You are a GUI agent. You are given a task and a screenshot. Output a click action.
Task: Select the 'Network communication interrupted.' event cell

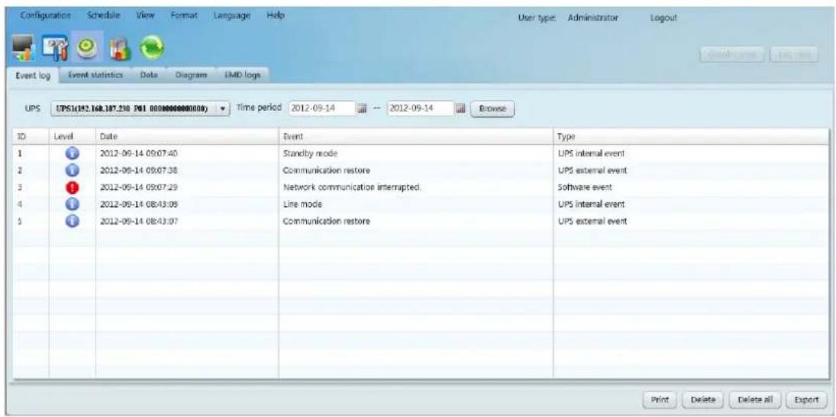click(x=415, y=187)
